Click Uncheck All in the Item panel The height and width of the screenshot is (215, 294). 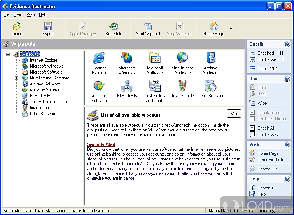(268, 134)
